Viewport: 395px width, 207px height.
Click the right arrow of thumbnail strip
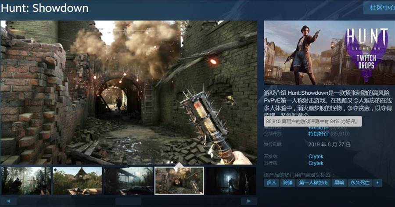pos(249,201)
